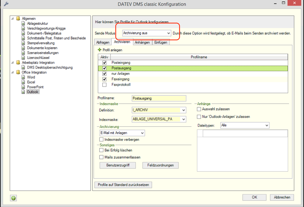
Task: Click document icon beside Stempelverwaltung
Action: click(x=23, y=43)
